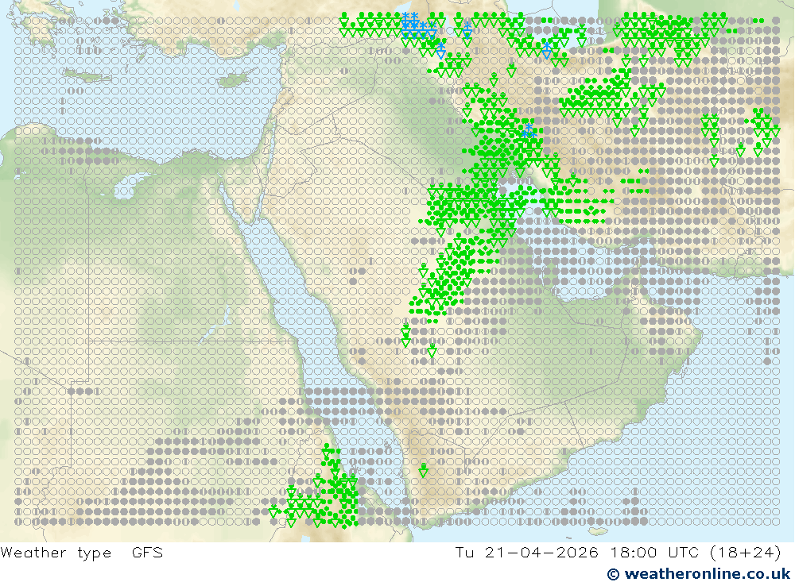Click the "GFS" model label
Viewport: 795px width, 582px height.
coord(148,552)
